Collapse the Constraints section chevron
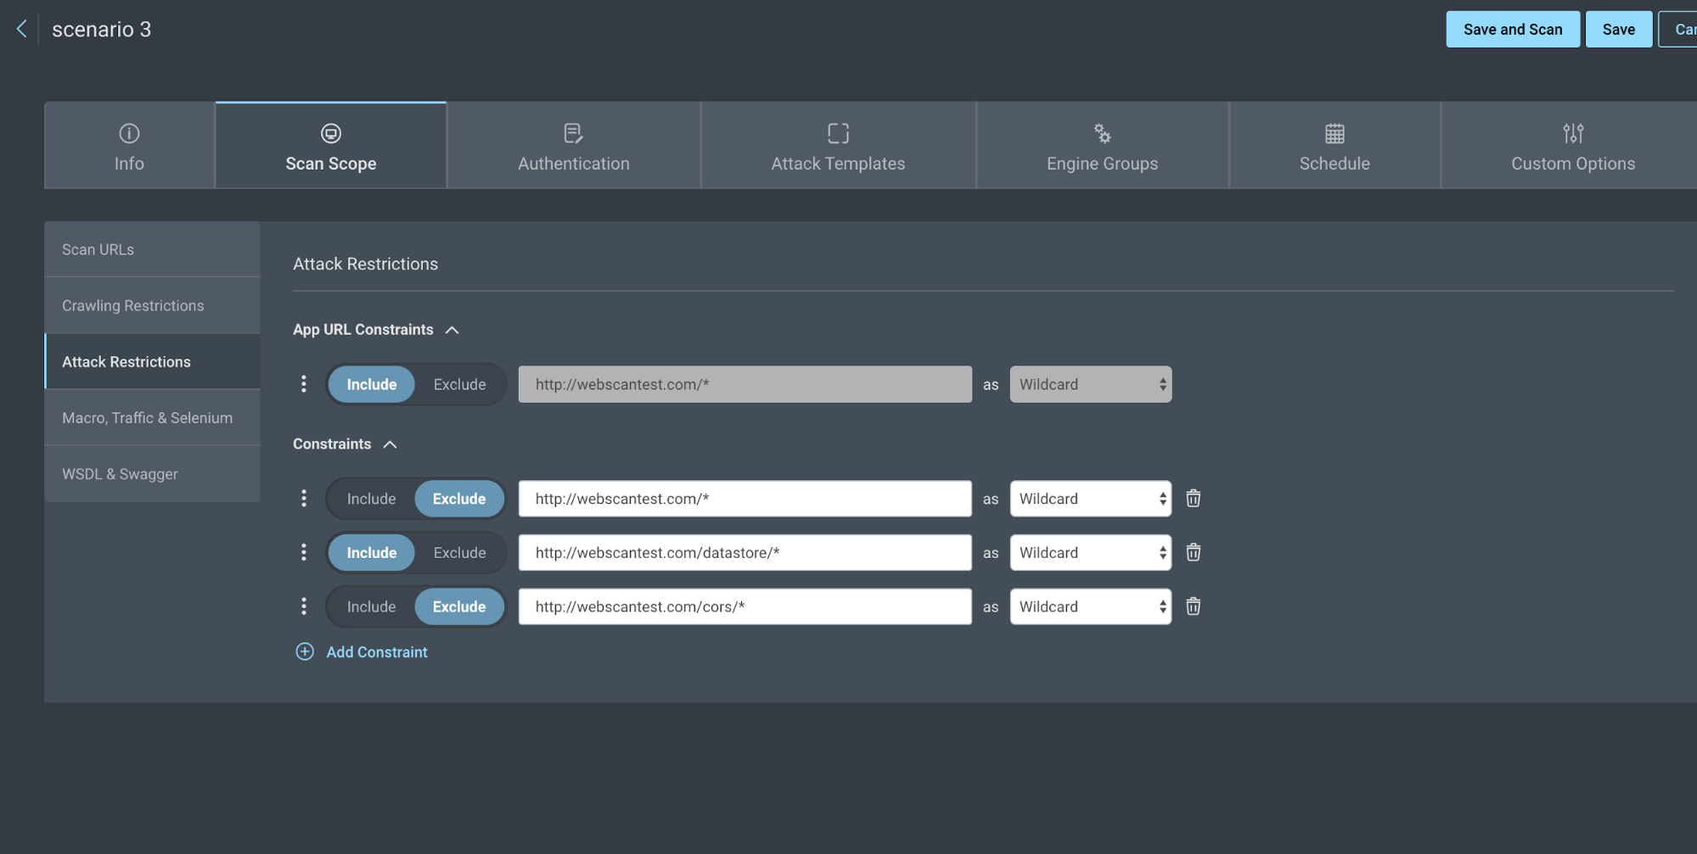 (390, 444)
